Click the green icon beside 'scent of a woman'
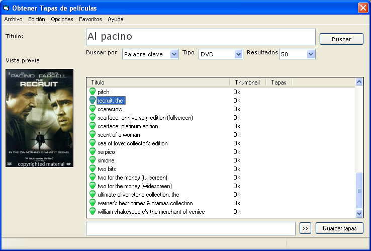371x251 pixels. pos(92,135)
